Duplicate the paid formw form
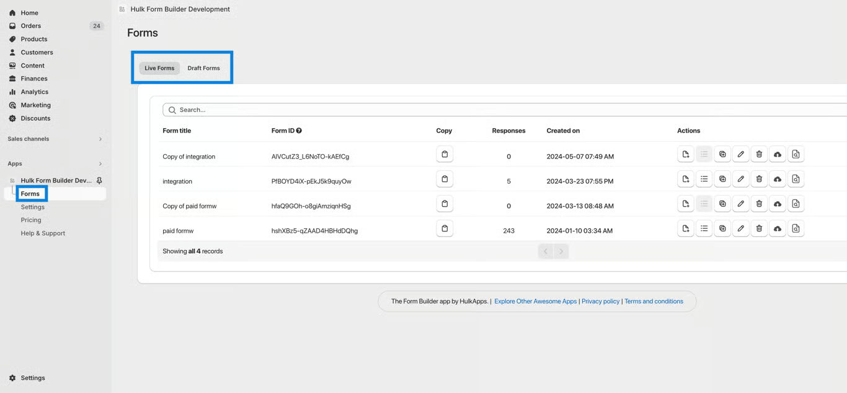Viewport: 847px width, 393px height. click(722, 228)
